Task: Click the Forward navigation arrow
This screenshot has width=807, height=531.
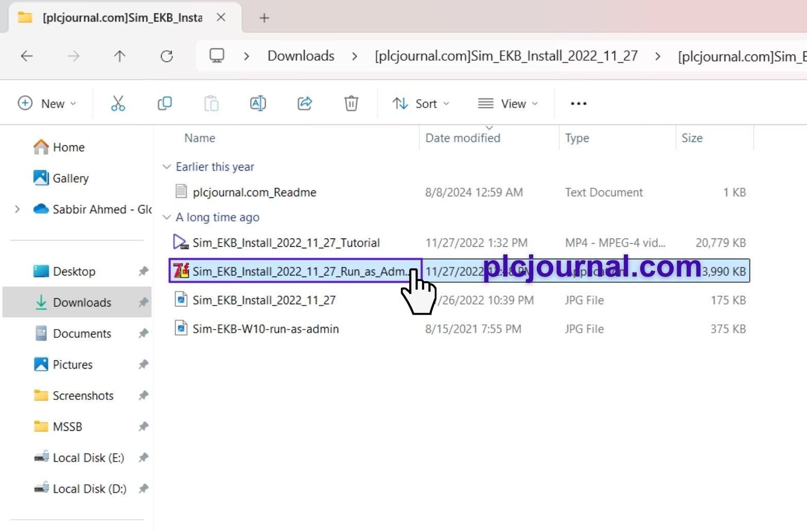Action: tap(73, 56)
